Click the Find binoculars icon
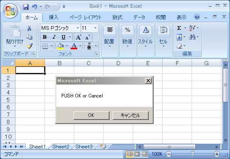 click(192, 37)
